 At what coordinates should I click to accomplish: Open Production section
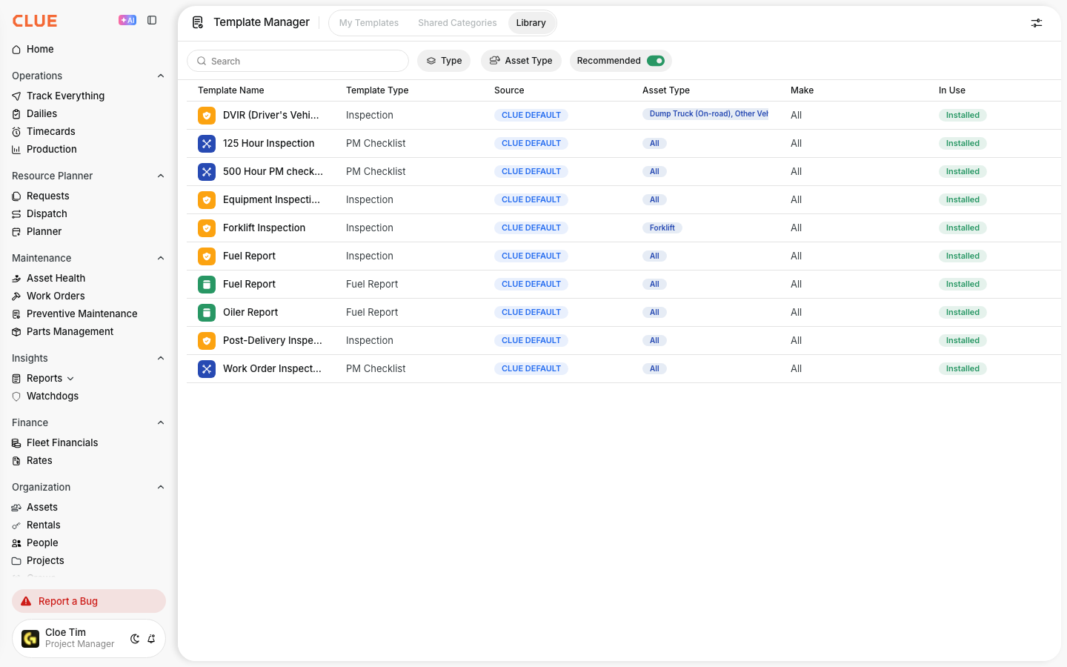51,149
